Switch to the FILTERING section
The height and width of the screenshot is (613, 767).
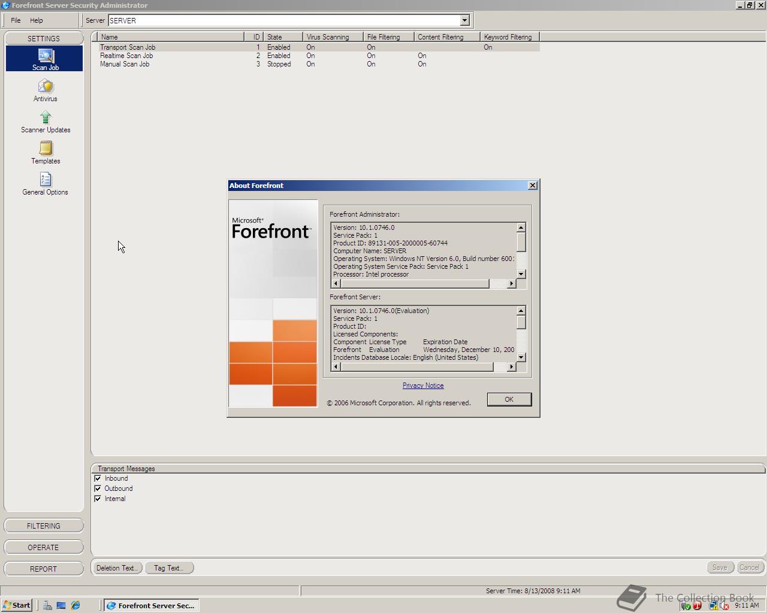click(x=44, y=526)
